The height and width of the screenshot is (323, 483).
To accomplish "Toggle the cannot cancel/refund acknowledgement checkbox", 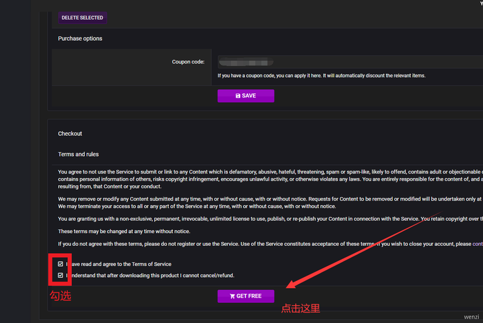I will pos(60,275).
